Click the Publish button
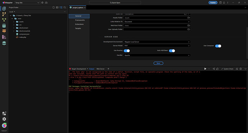 (x=213, y=3)
